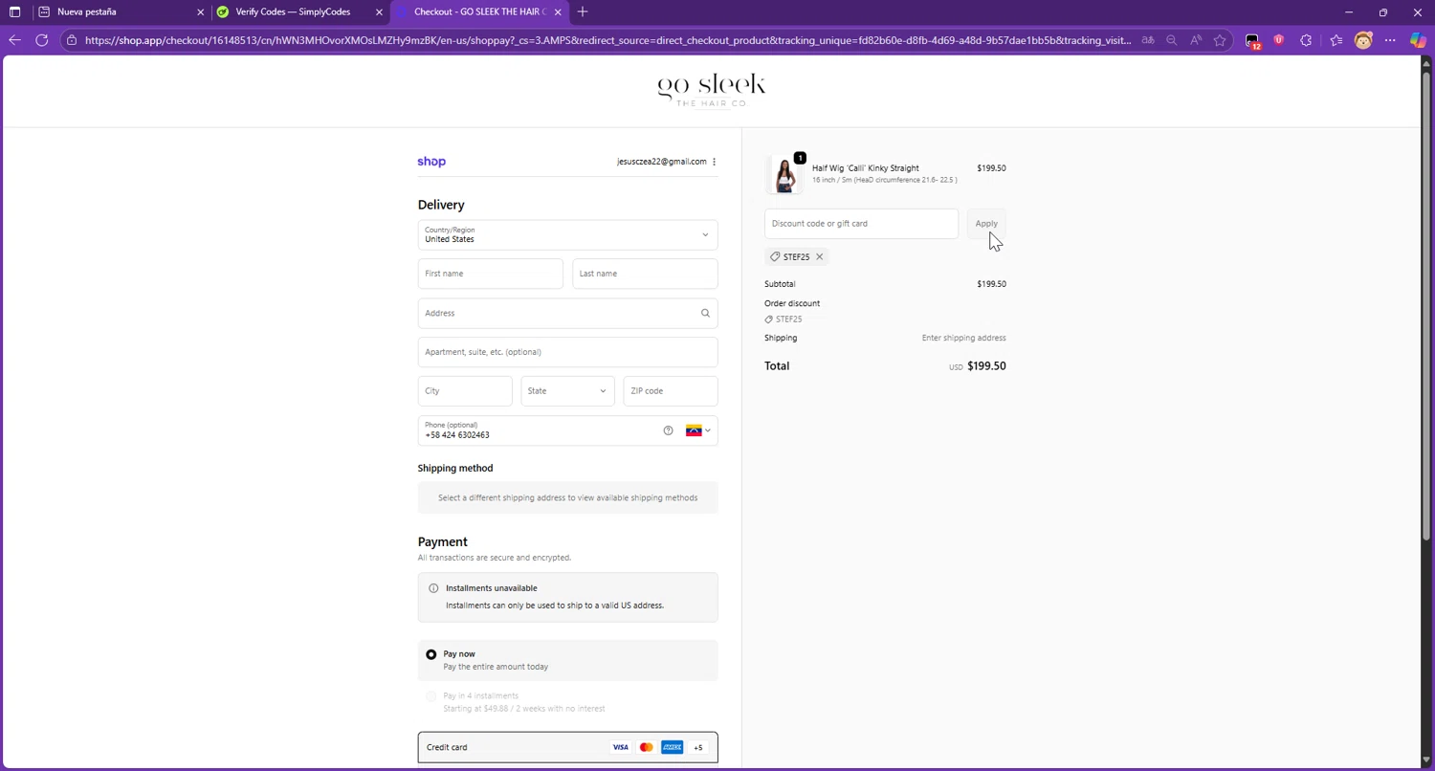The height and width of the screenshot is (771, 1435).
Task: Click the Total $199.50 amount
Action: point(986,366)
